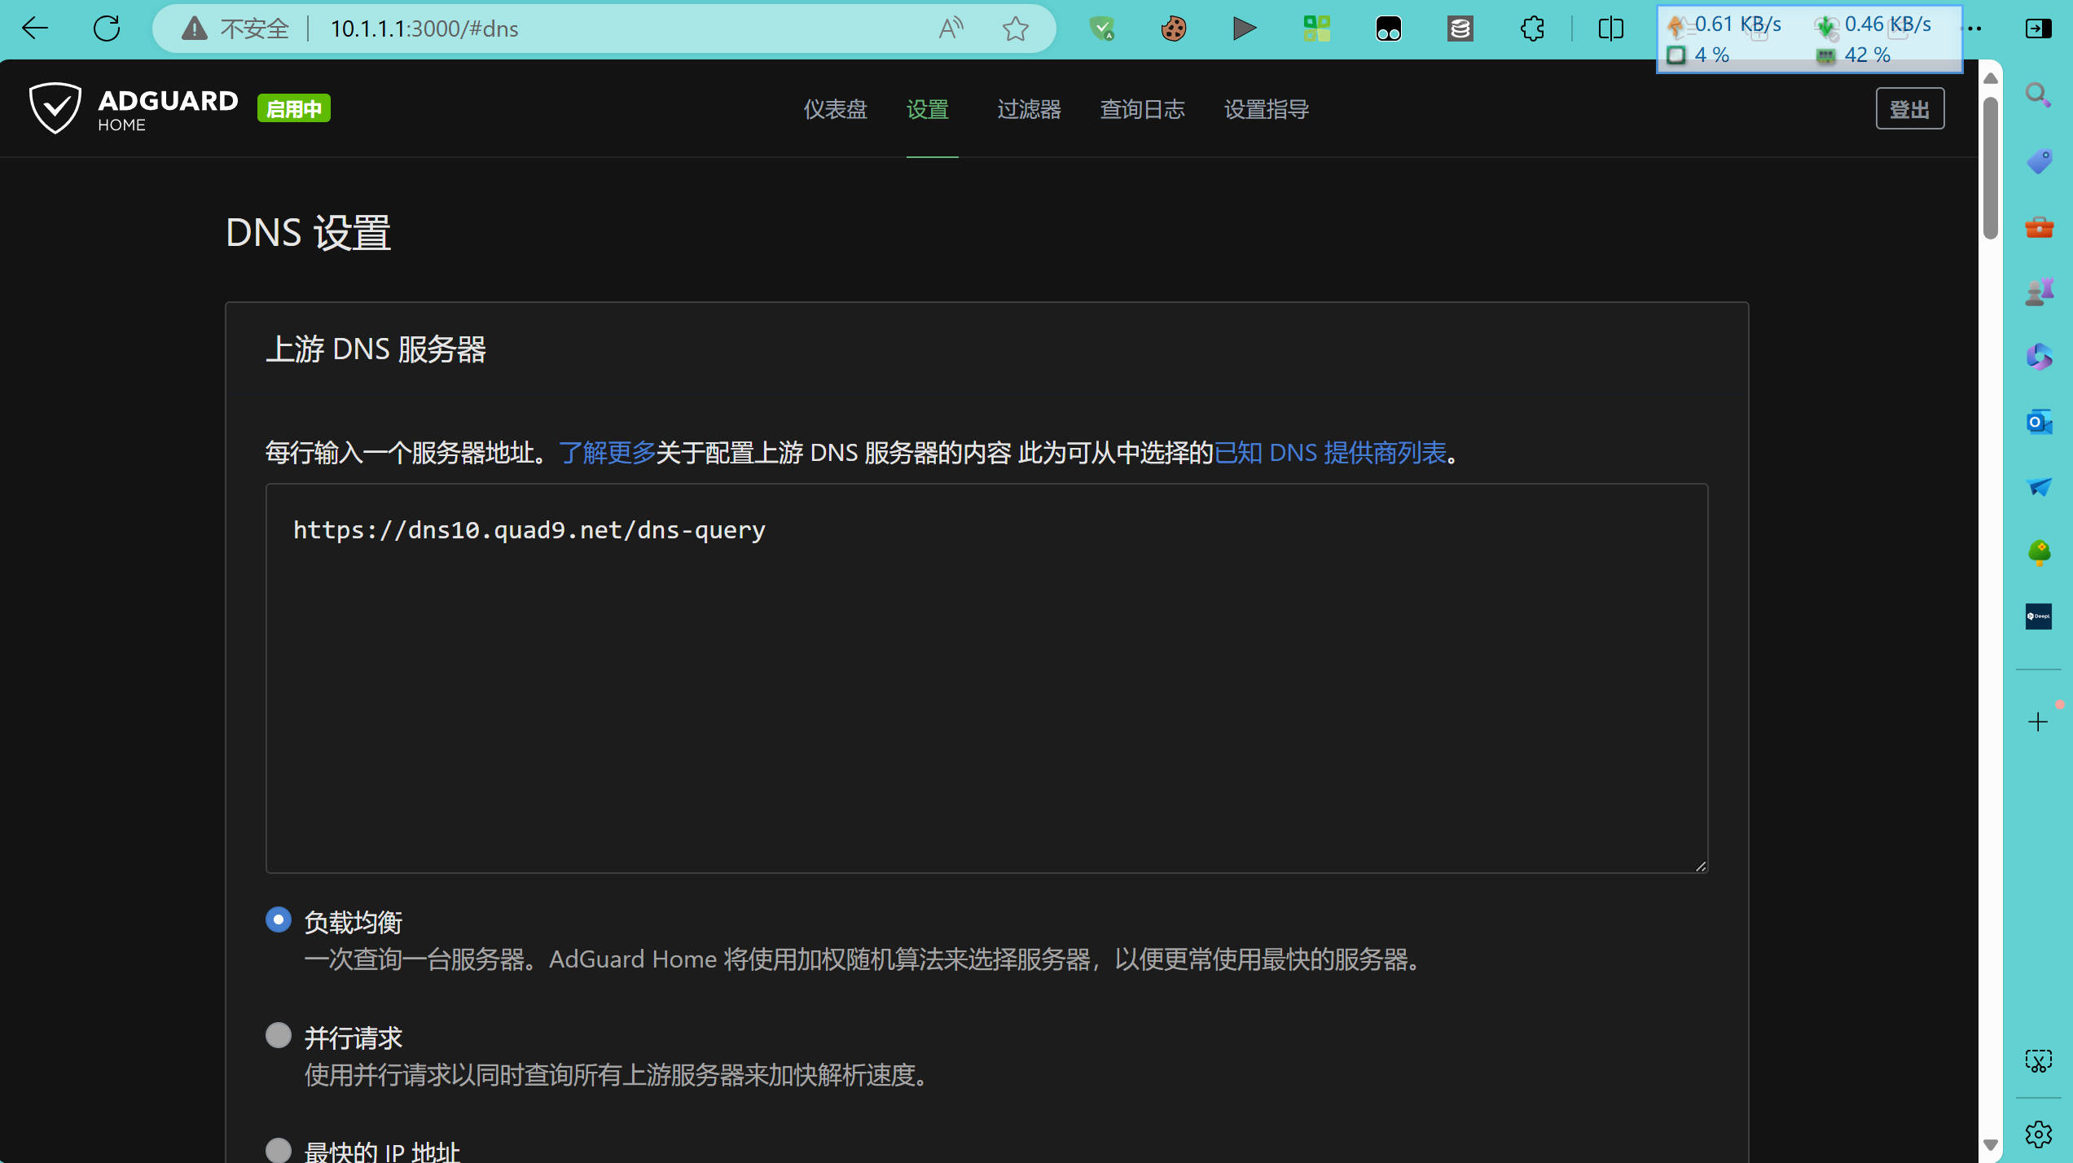Open 设置 nav menu
Viewport: 2073px width, 1163px height.
tap(928, 109)
